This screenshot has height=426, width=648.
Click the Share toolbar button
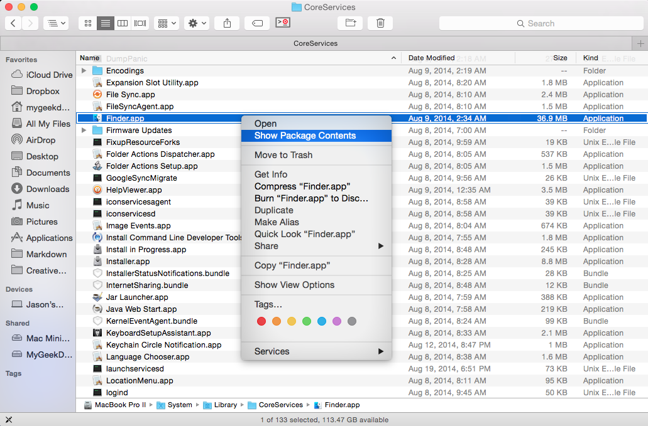pyautogui.click(x=227, y=23)
